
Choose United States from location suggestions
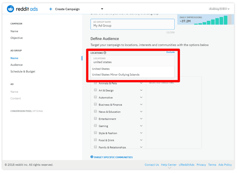click(x=133, y=69)
